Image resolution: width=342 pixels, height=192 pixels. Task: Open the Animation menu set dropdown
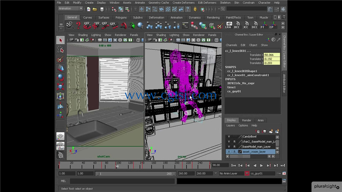coord(70,9)
